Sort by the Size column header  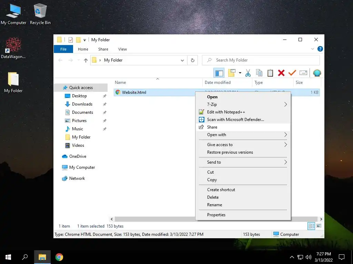click(x=307, y=82)
